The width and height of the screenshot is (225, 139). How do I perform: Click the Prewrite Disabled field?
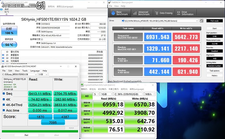pyautogui.click(x=214, y=51)
